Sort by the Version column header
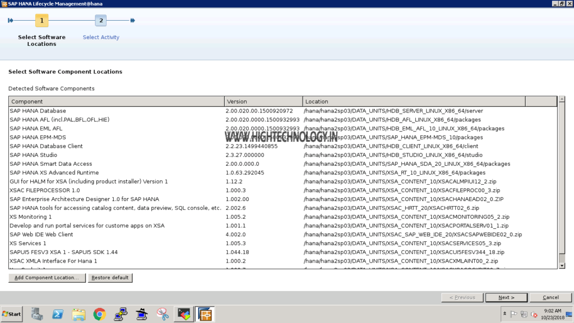 point(263,101)
